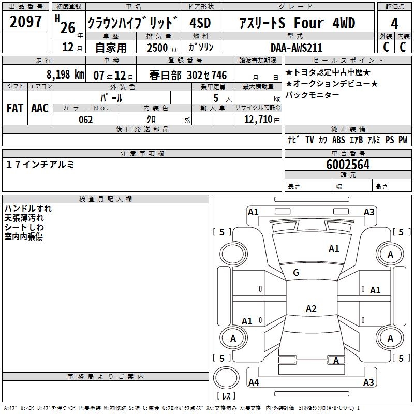Click the model code DAA-AWS211
The height and width of the screenshot is (414, 414).
[296, 48]
